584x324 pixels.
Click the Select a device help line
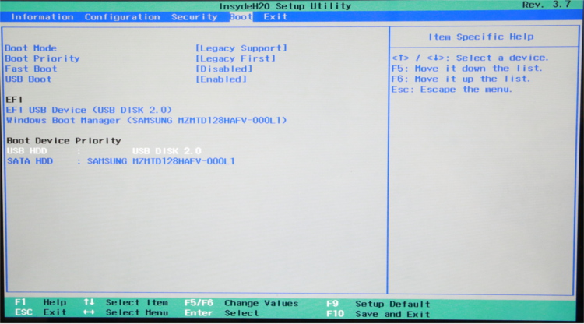[x=470, y=58]
